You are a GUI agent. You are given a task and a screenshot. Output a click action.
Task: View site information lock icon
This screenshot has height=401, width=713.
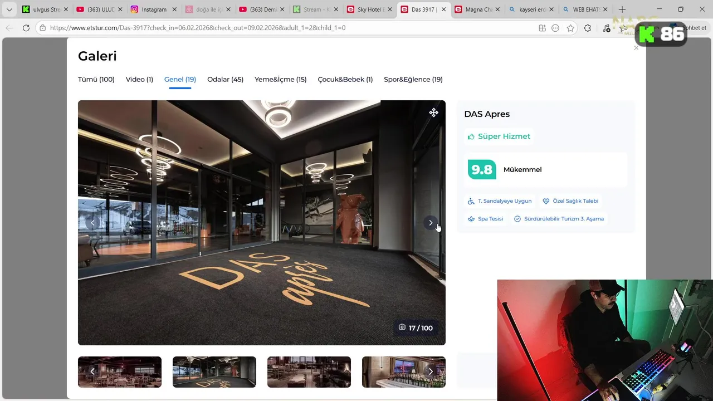[42, 28]
